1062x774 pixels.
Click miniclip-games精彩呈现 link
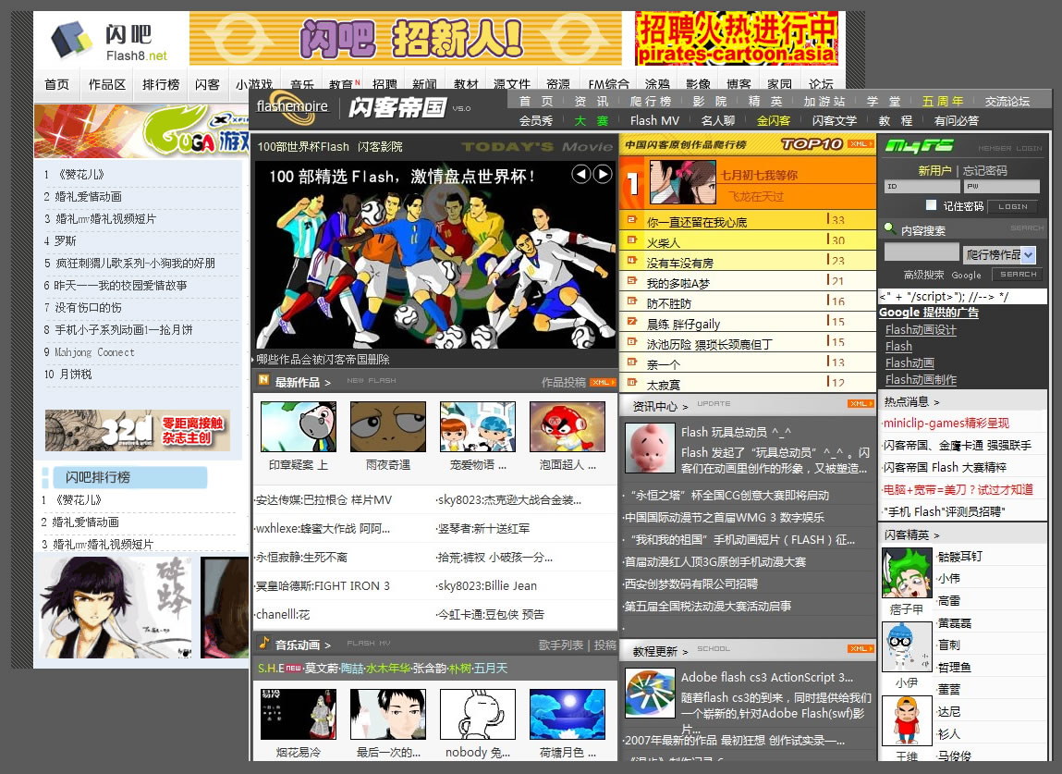[946, 423]
